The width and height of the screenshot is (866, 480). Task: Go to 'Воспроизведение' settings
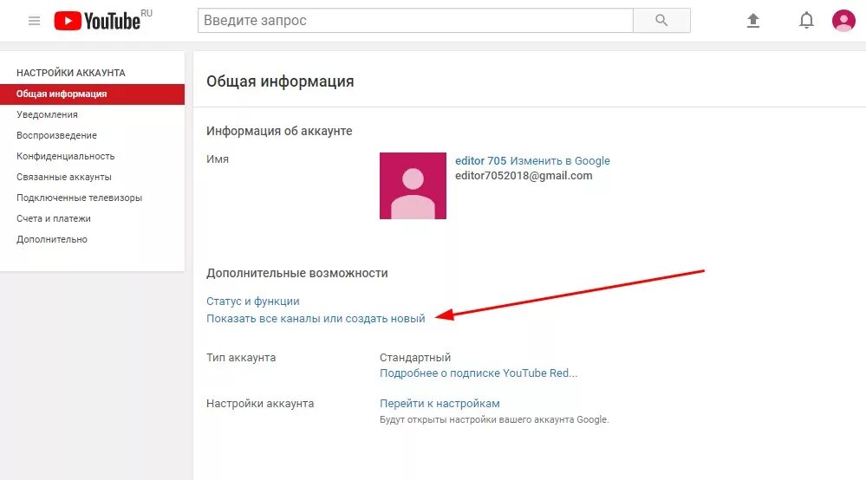click(x=56, y=135)
